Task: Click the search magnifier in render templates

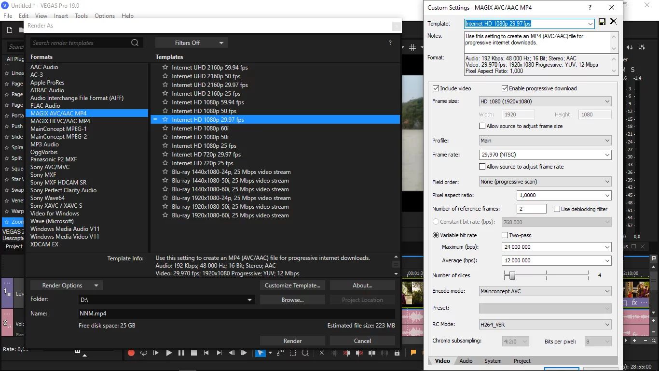Action: [135, 43]
